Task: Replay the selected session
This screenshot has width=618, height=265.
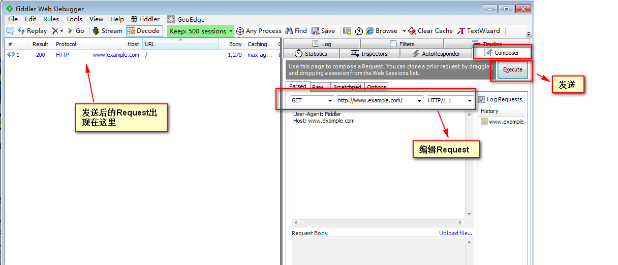Action: click(x=32, y=31)
